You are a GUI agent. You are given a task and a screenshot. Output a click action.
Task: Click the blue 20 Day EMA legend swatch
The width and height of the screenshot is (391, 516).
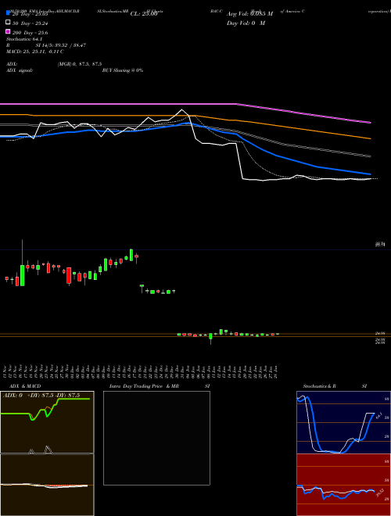pos(8,13)
